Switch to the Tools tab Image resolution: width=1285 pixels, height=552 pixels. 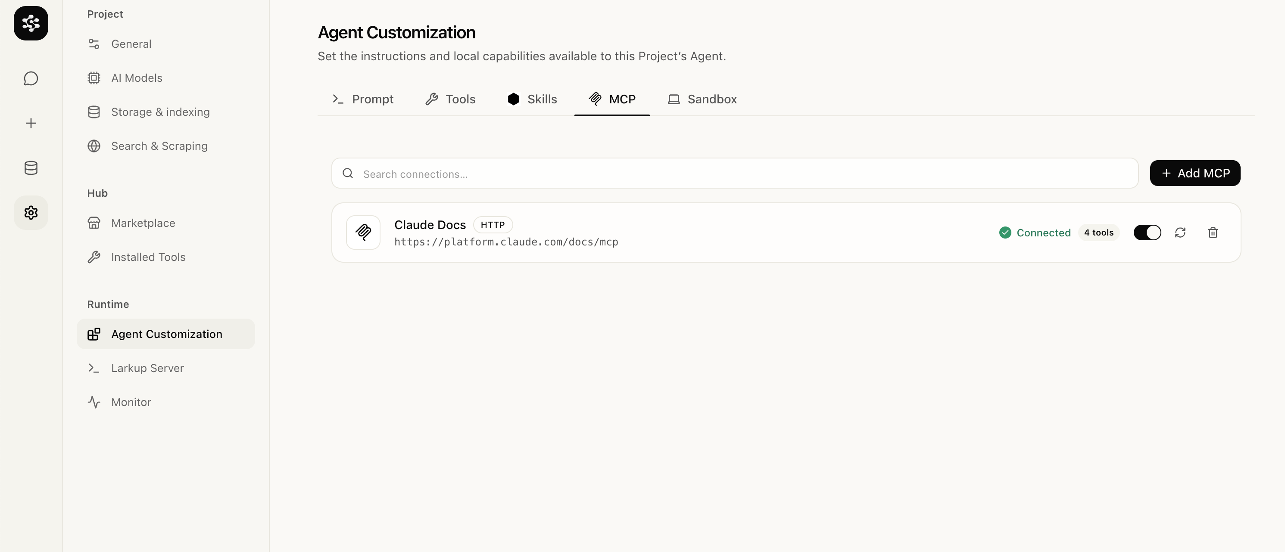click(450, 99)
